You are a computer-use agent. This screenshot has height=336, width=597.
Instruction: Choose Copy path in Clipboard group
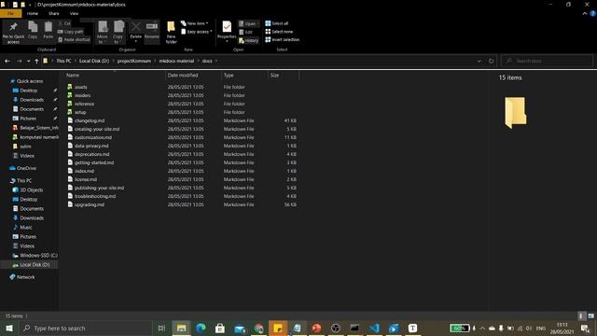[x=71, y=32]
